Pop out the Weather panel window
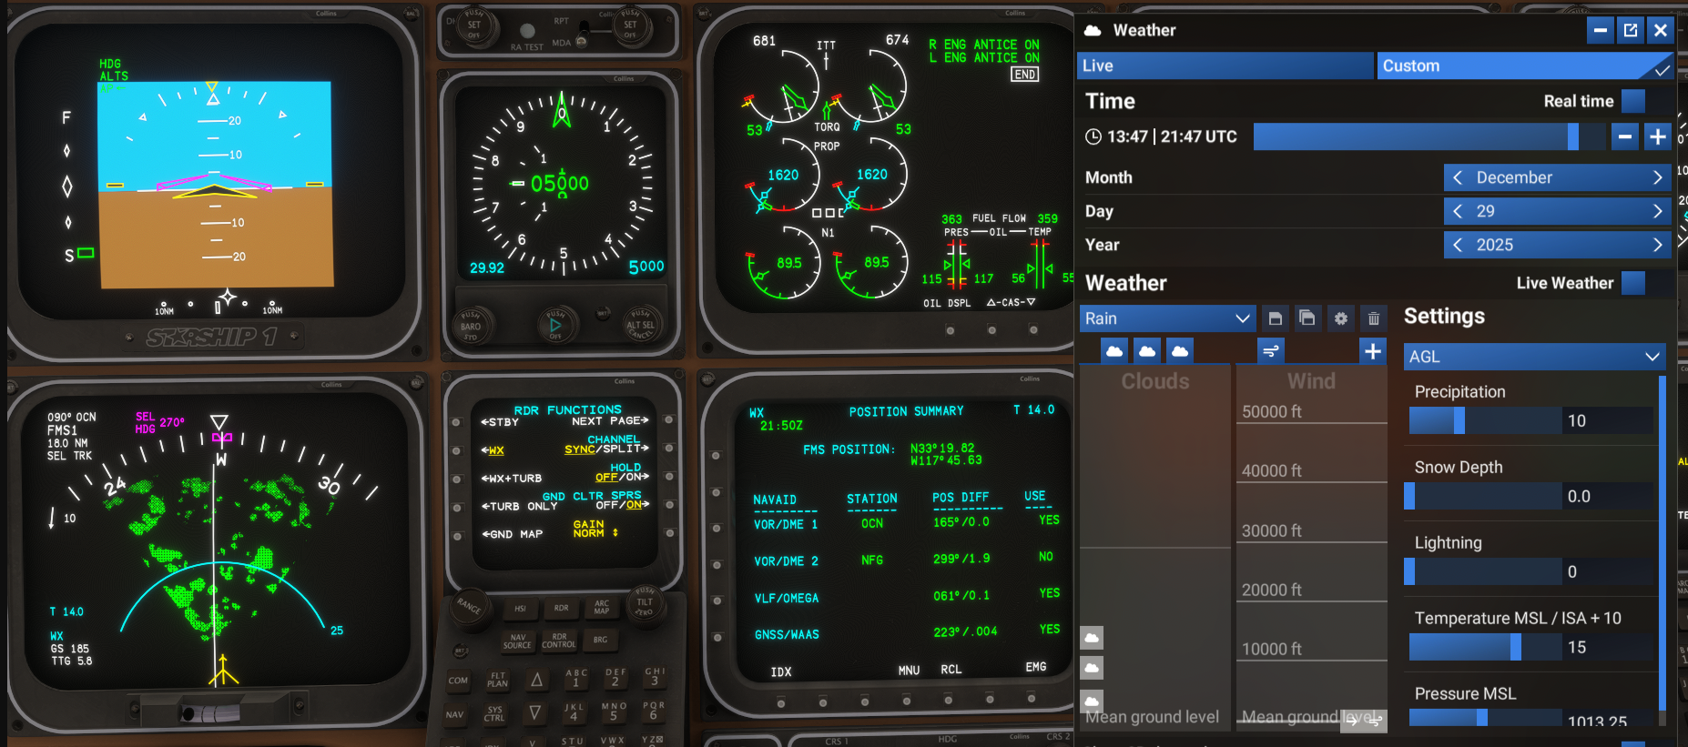Image resolution: width=1688 pixels, height=747 pixels. pyautogui.click(x=1631, y=30)
